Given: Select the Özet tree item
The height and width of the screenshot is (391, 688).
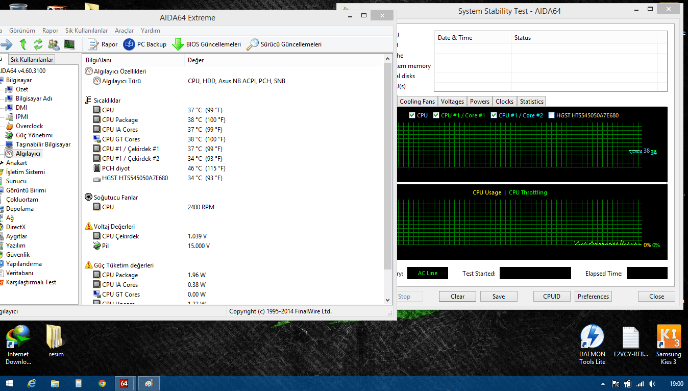Looking at the screenshot, I should click(22, 89).
